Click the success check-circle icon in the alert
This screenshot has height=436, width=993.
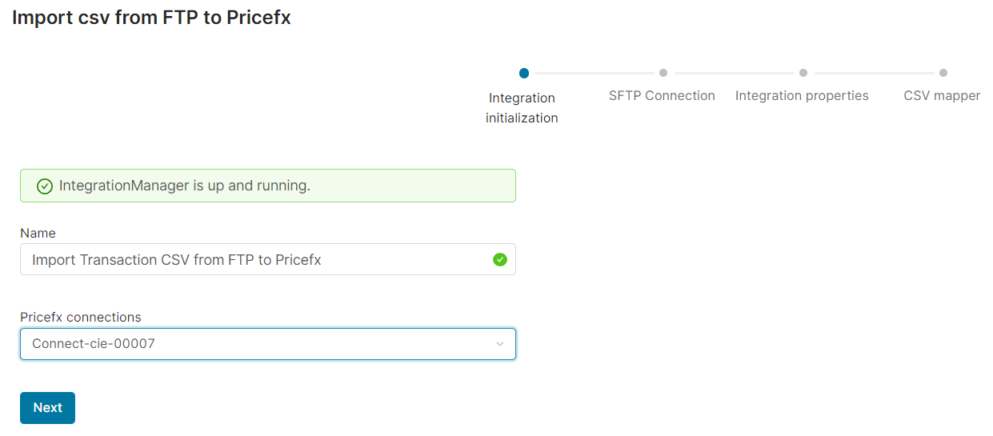pyautogui.click(x=45, y=186)
